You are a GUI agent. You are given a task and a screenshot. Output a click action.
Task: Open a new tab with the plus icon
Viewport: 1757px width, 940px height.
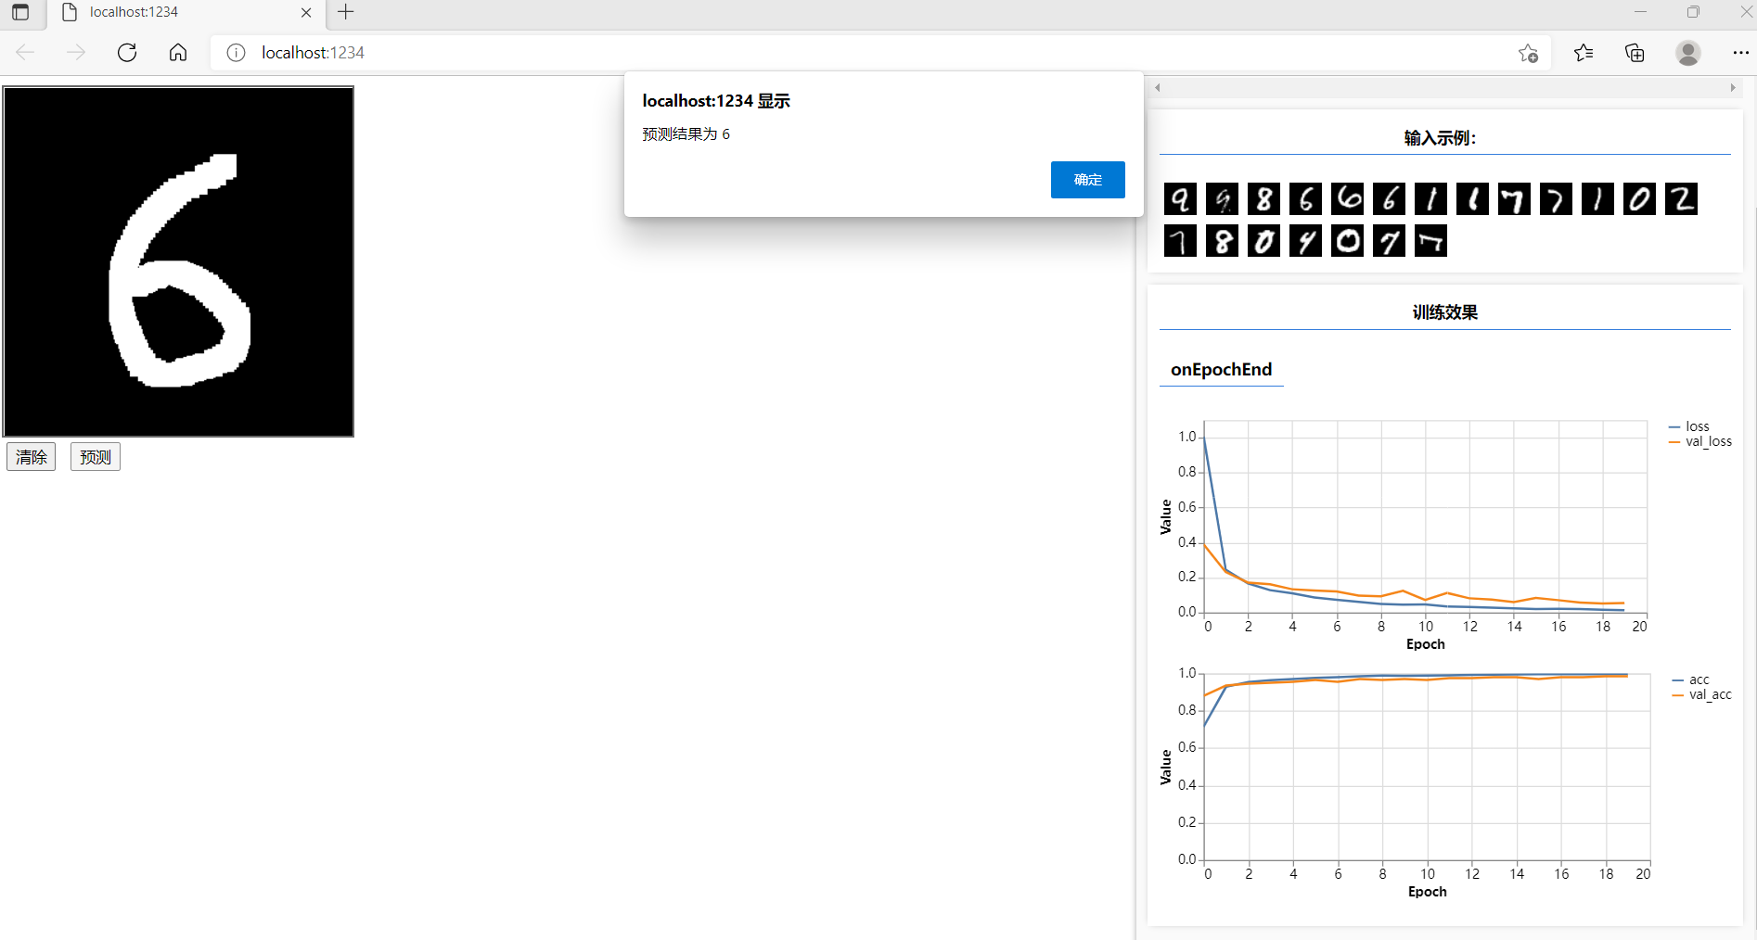click(346, 12)
